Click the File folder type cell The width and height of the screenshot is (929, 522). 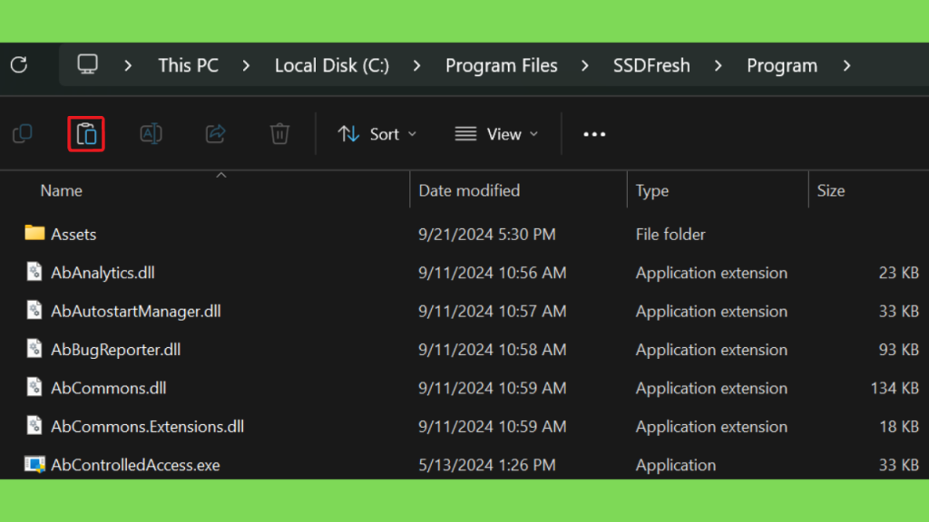pos(670,235)
